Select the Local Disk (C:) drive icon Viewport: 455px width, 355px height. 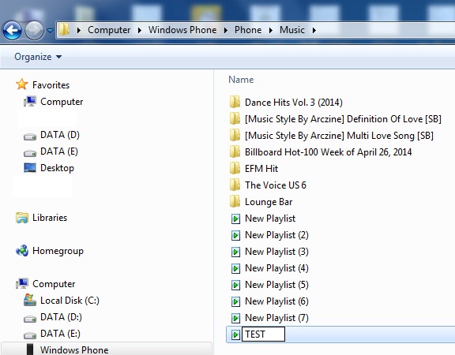coord(30,301)
